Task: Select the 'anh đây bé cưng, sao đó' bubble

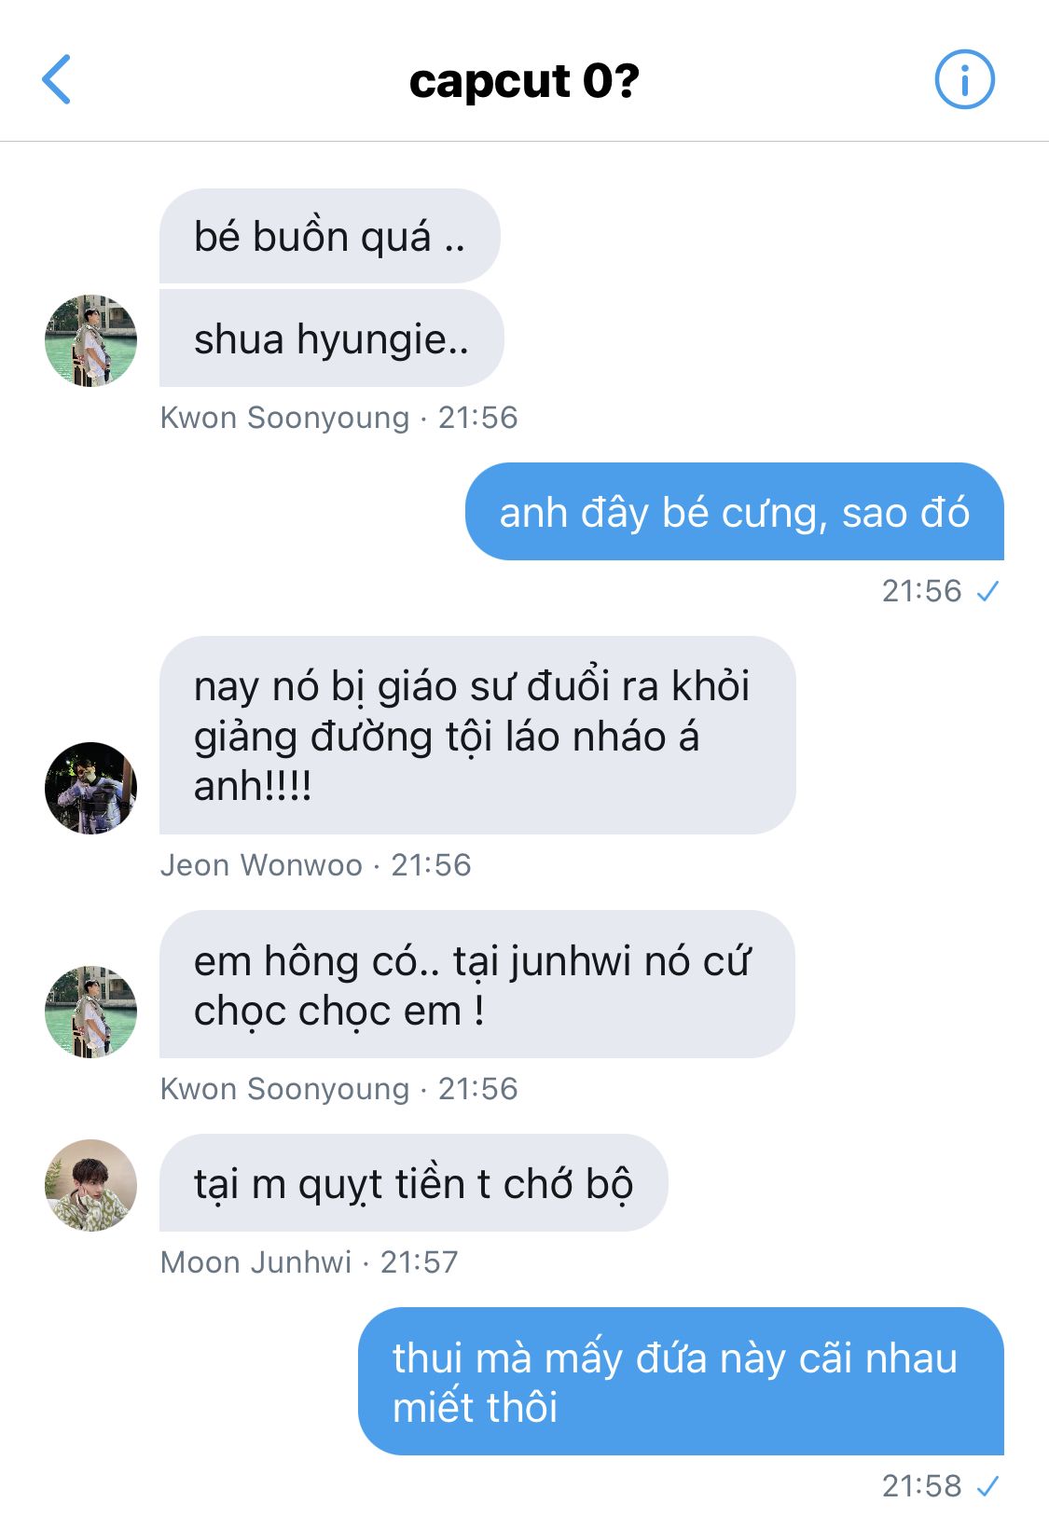Action: point(735,512)
